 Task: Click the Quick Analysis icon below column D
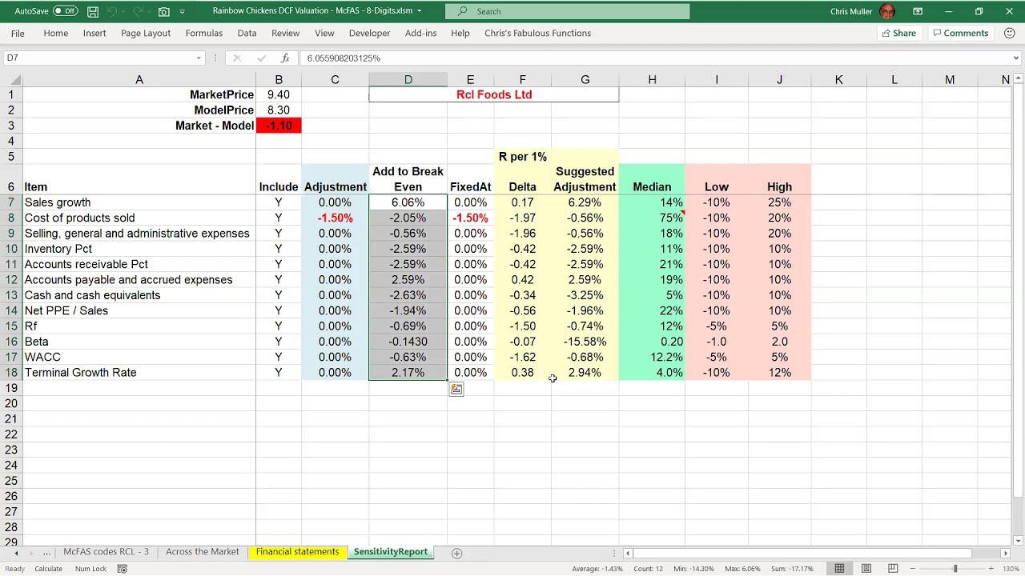tap(456, 390)
